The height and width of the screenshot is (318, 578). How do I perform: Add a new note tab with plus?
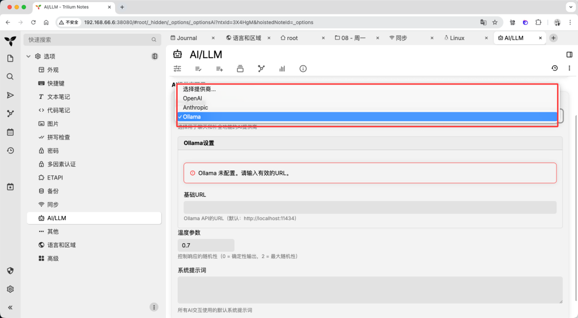(x=553, y=38)
